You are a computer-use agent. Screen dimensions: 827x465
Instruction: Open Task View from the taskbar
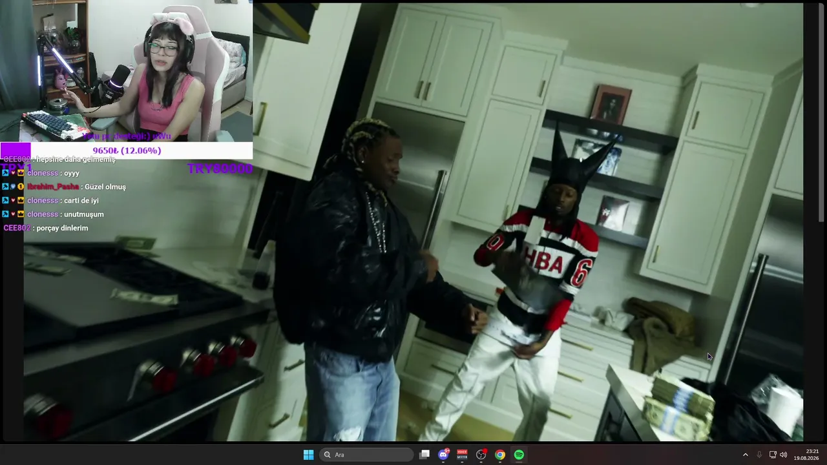tap(424, 455)
